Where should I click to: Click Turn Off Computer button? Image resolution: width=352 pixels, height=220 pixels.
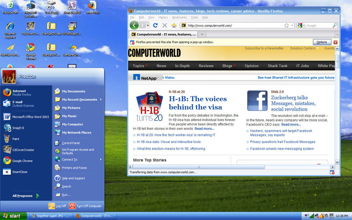click(x=86, y=206)
